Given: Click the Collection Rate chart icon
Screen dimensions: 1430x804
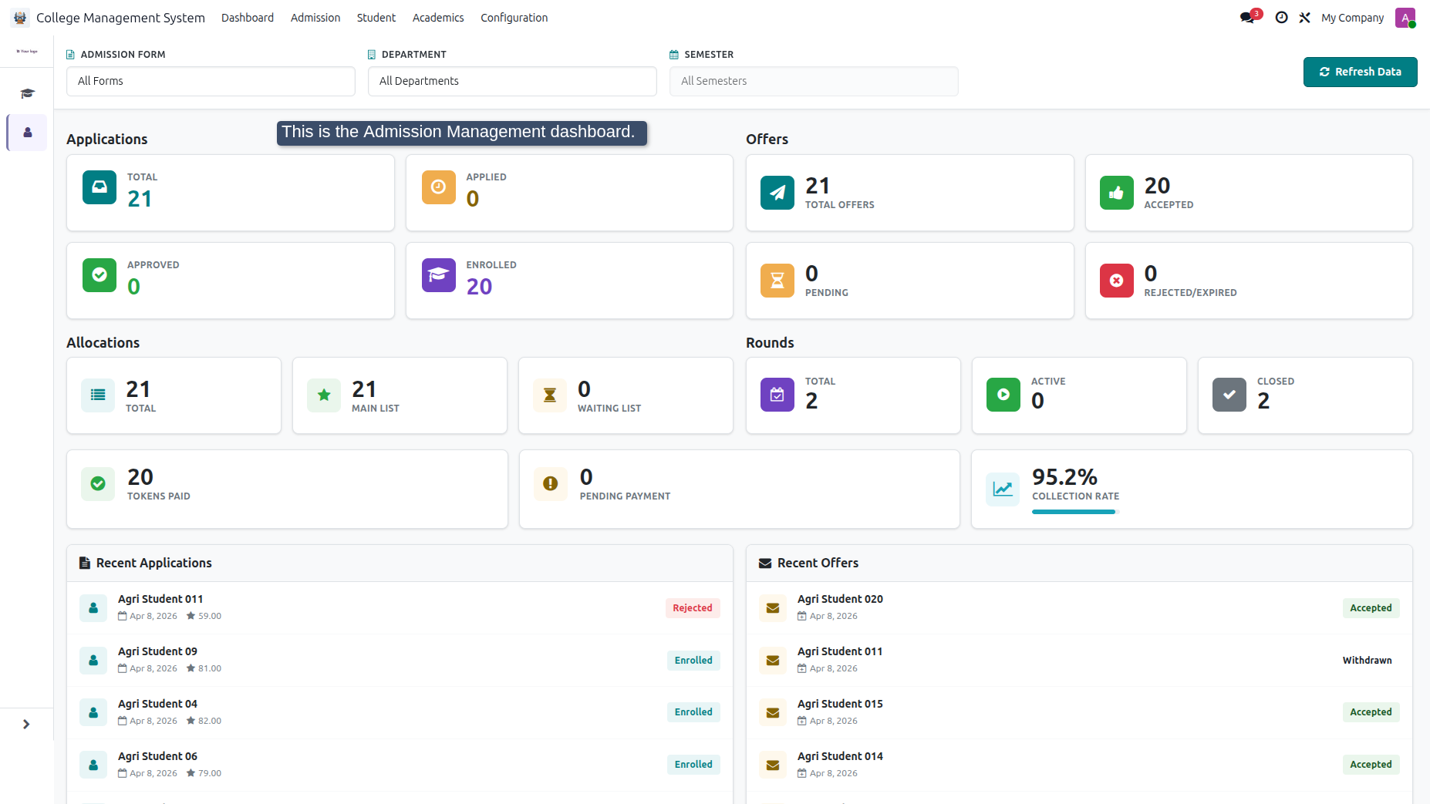Looking at the screenshot, I should point(1003,489).
